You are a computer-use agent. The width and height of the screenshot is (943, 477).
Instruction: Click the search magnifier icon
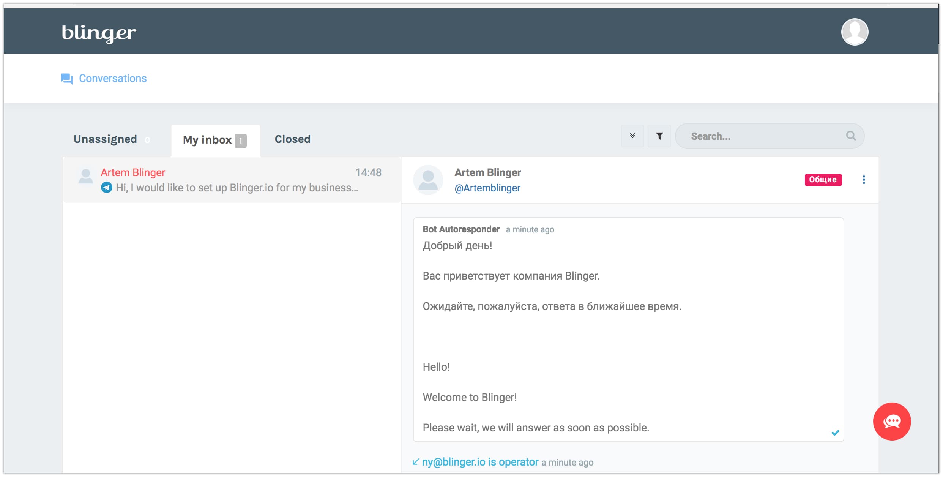pyautogui.click(x=851, y=136)
